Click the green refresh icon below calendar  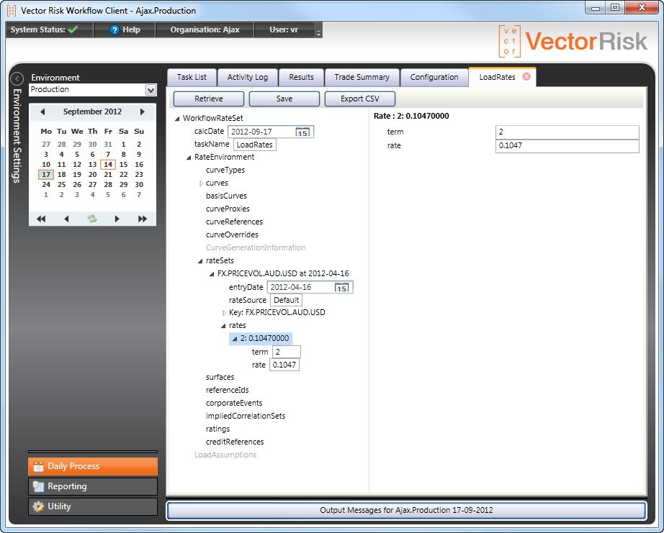click(x=92, y=219)
